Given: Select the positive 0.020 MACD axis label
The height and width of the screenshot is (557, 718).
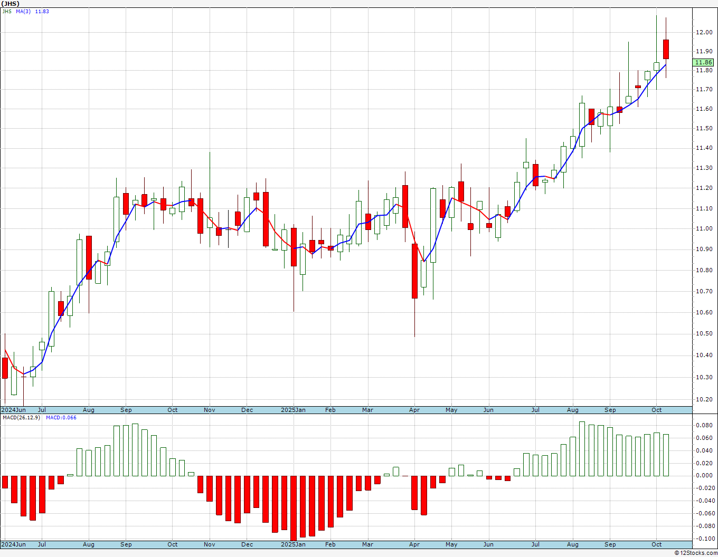Looking at the screenshot, I should click(x=704, y=463).
